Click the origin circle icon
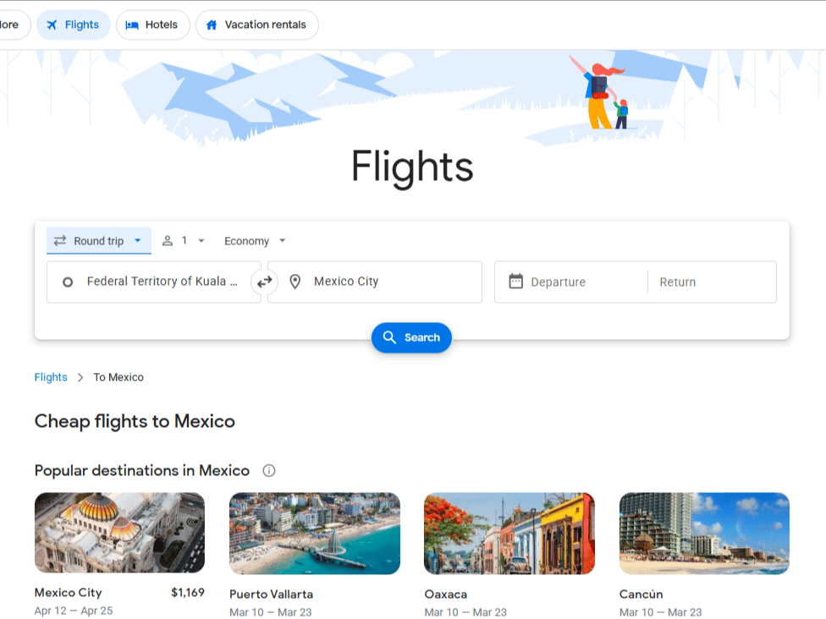826x619 pixels. [x=68, y=282]
